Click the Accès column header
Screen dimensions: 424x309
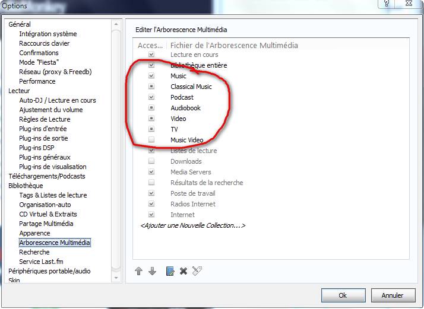[151, 45]
